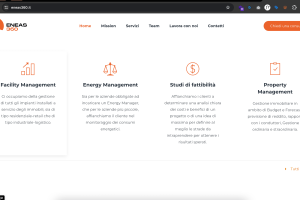This screenshot has height=200, width=300.
Task: Bookmark this page with the star icon
Action: pyautogui.click(x=228, y=7)
